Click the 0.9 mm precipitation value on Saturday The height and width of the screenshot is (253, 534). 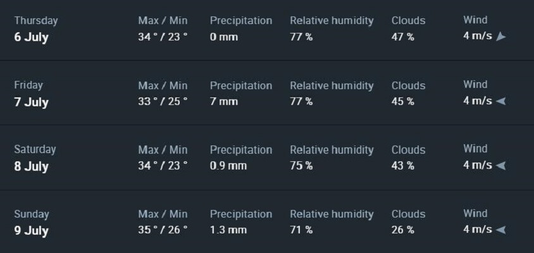click(x=228, y=166)
